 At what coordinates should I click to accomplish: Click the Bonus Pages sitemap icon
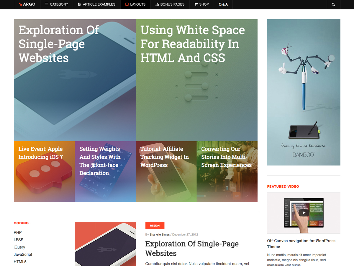tap(157, 4)
